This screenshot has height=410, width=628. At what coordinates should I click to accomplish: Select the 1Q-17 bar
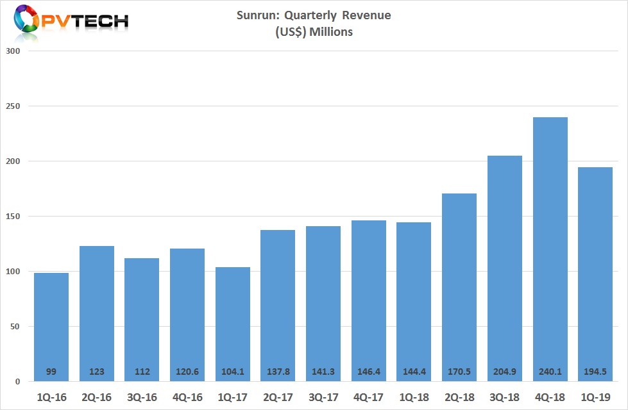pyautogui.click(x=233, y=324)
